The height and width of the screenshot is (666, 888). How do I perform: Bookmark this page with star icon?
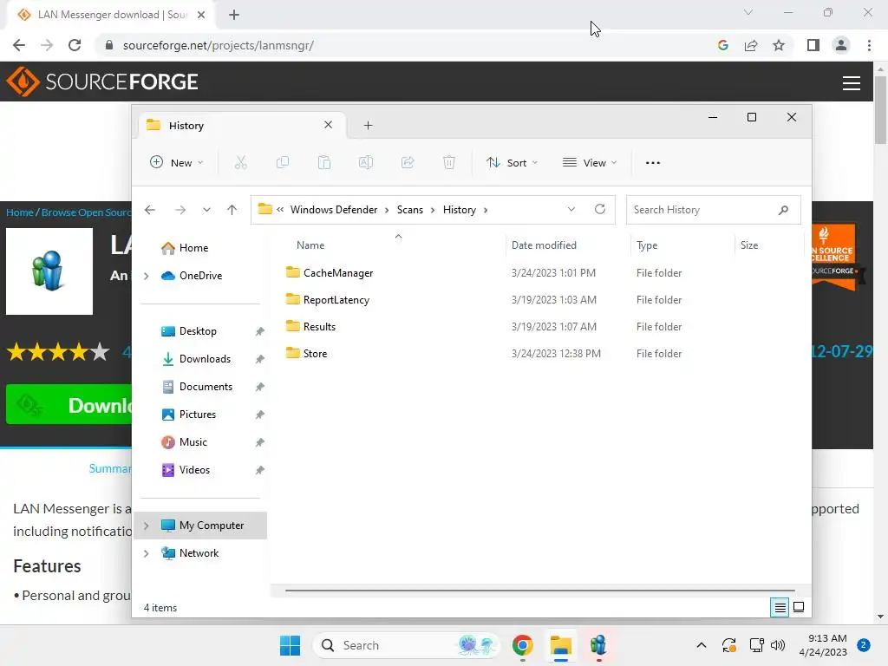point(779,45)
